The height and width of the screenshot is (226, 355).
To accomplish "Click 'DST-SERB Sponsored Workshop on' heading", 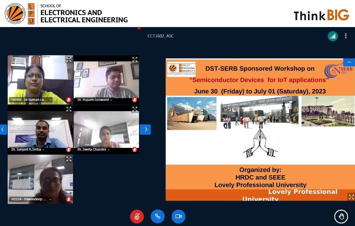I will pos(260,69).
